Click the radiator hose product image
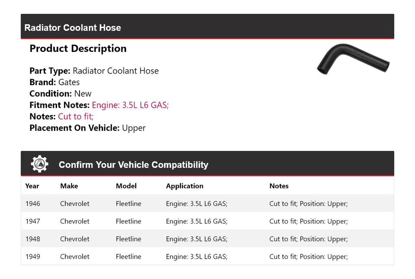 [353, 60]
